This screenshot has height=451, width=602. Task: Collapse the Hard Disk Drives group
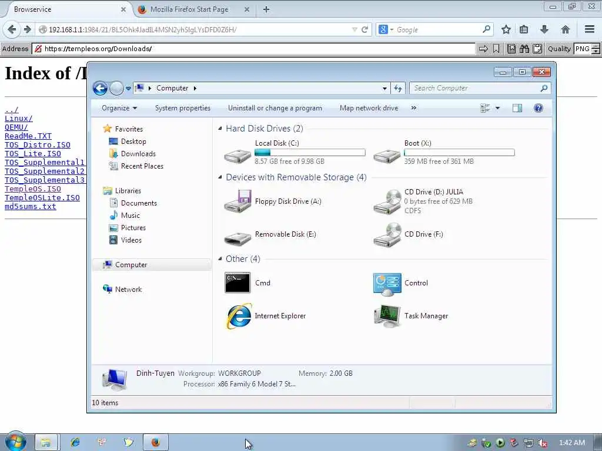tap(220, 129)
